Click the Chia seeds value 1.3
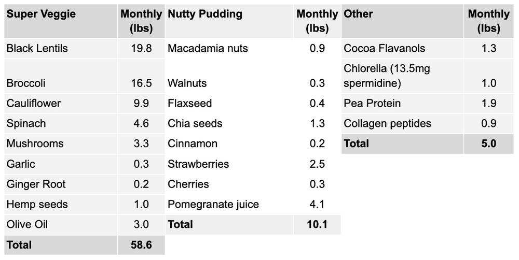The width and height of the screenshot is (519, 260). click(x=317, y=124)
